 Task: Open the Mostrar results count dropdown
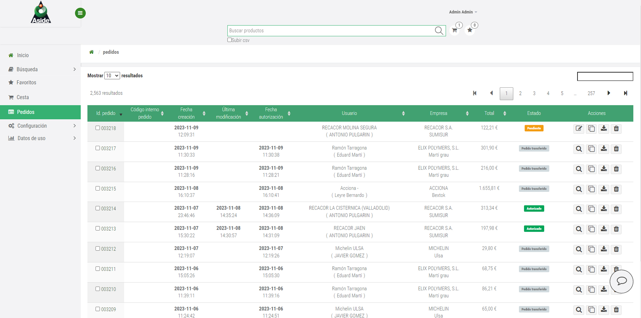(x=112, y=76)
